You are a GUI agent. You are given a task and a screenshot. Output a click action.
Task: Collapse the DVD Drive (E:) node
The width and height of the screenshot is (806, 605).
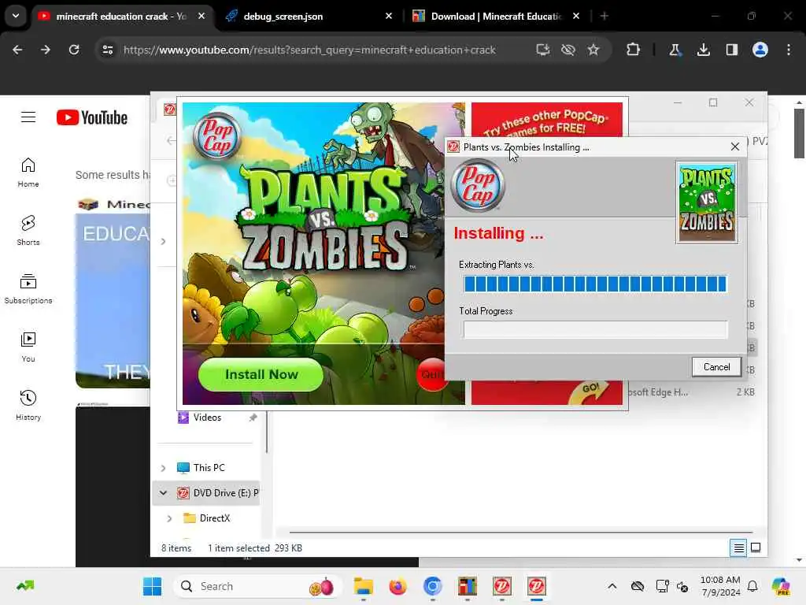pos(163,493)
